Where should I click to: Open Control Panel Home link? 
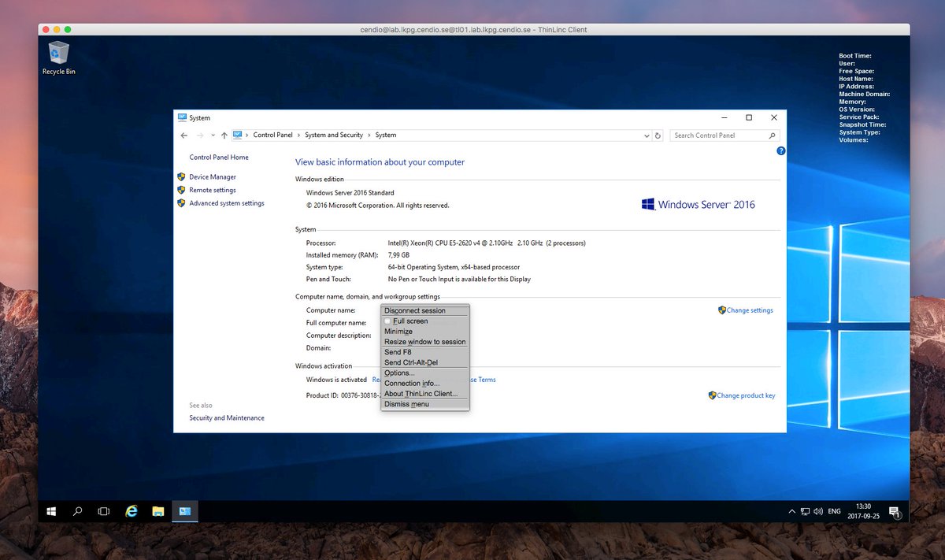[x=219, y=158]
